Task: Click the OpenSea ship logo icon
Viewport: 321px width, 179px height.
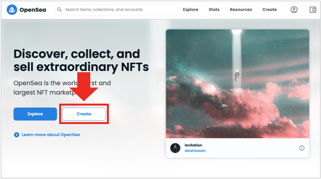Action: tap(12, 9)
